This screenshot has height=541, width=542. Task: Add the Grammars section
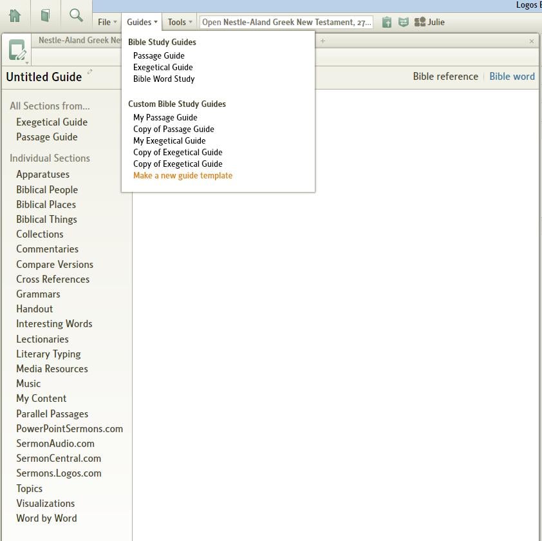38,294
